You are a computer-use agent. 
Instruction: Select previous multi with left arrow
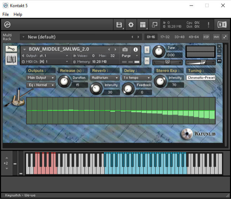coord(132,37)
